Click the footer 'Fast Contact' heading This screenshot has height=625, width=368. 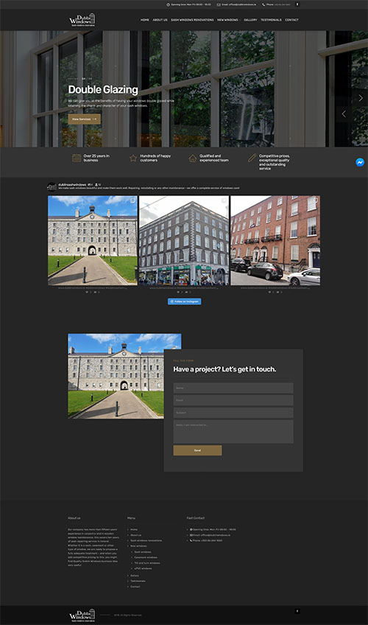[196, 518]
